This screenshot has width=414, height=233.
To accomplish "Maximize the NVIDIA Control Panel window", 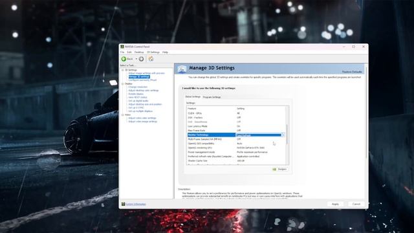I will (354, 47).
